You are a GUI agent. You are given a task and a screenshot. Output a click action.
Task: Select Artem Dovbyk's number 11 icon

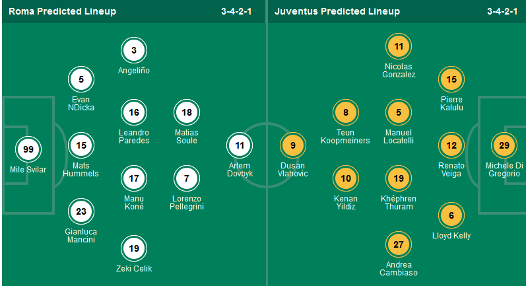240,145
